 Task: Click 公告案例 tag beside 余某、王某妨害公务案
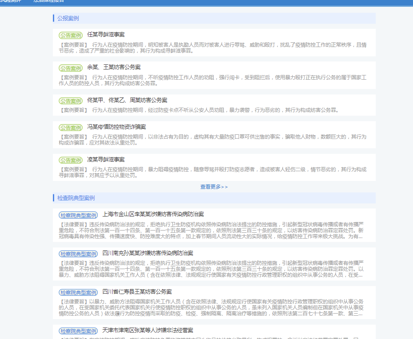71,68
